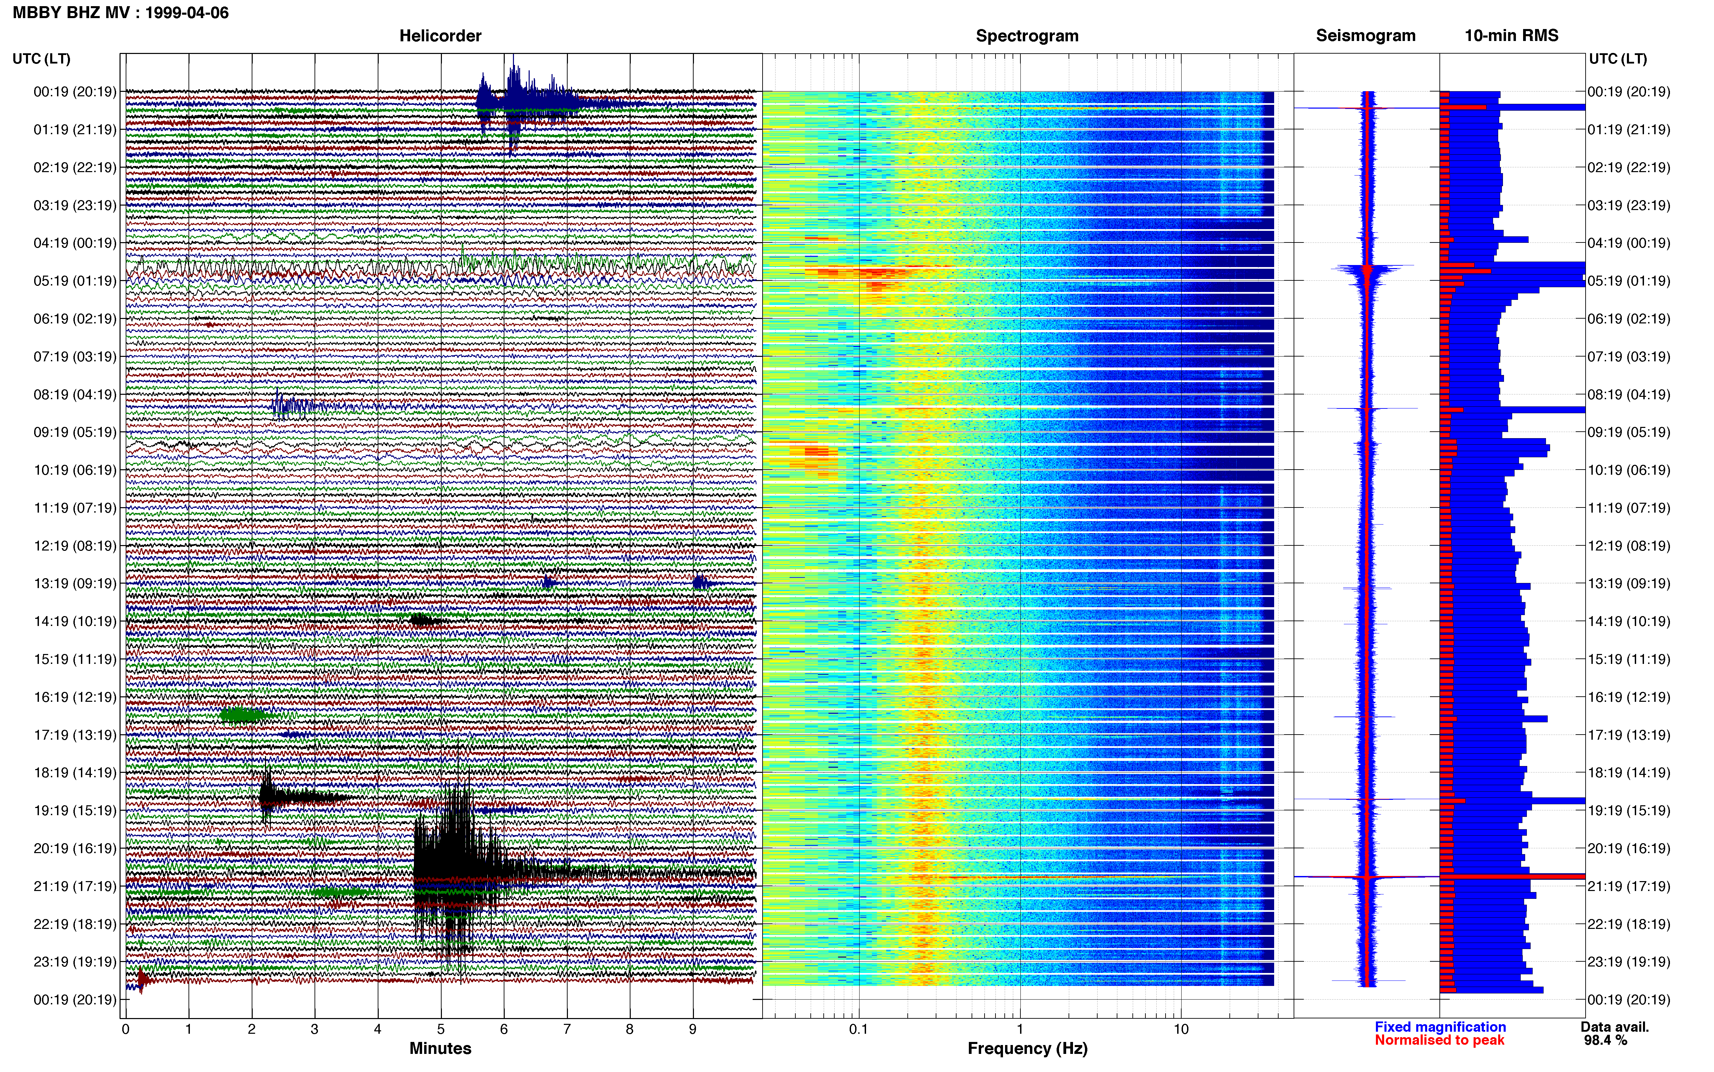The image size is (1714, 1072).
Task: Click left time label 03:19 (23:19)
Action: (75, 205)
